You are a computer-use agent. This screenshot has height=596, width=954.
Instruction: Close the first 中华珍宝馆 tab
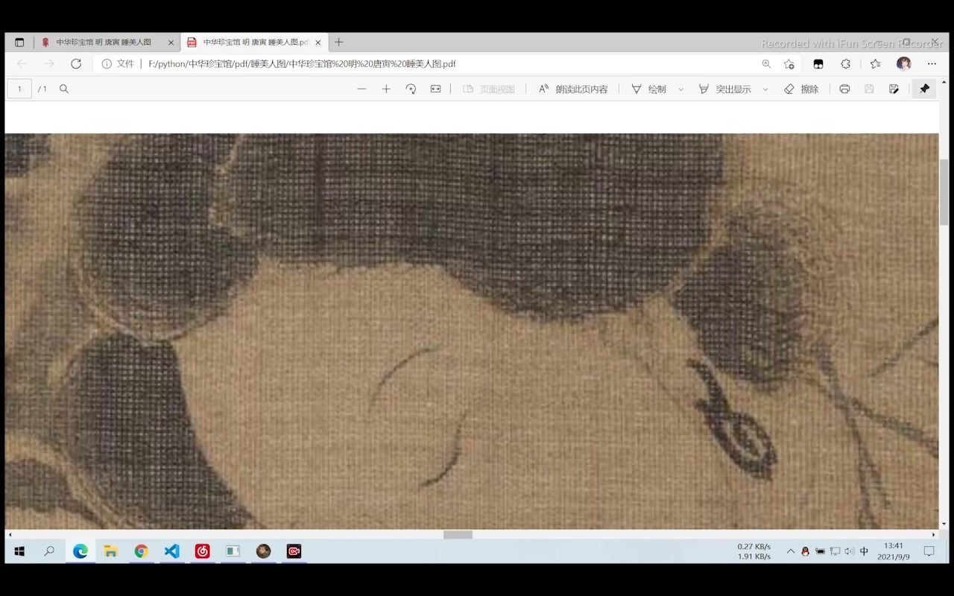click(x=171, y=42)
